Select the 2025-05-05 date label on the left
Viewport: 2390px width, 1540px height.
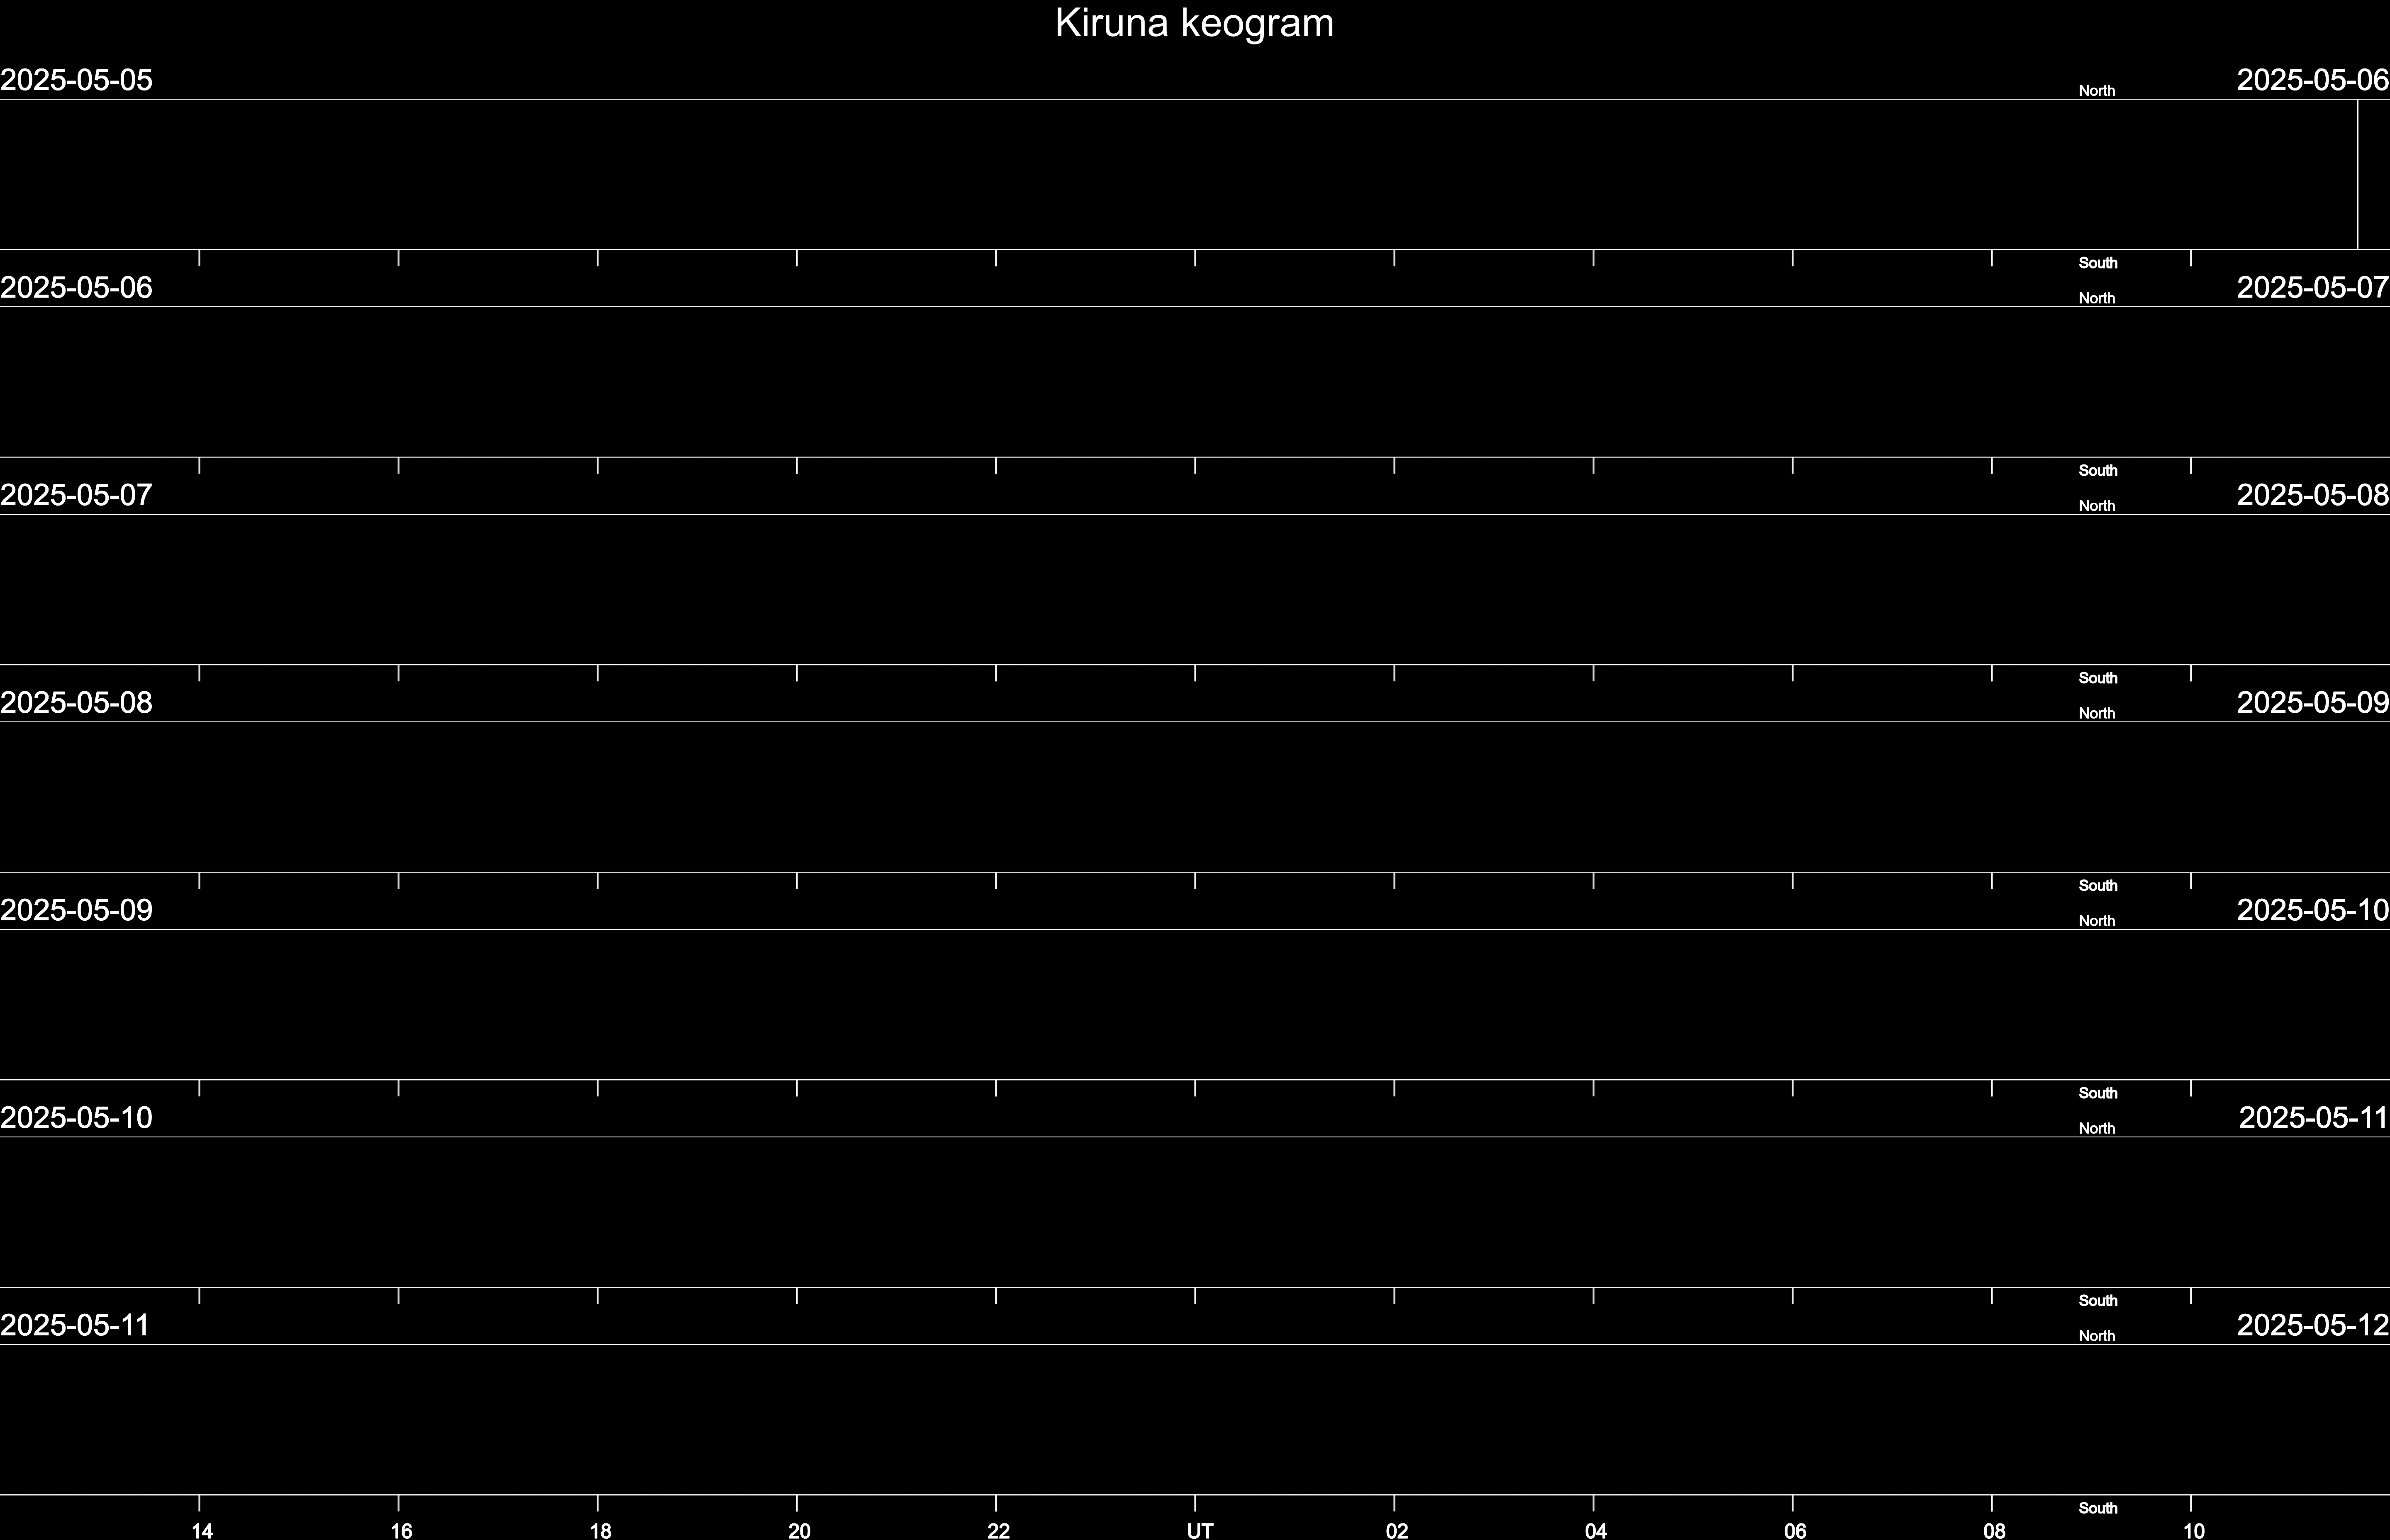coord(76,80)
